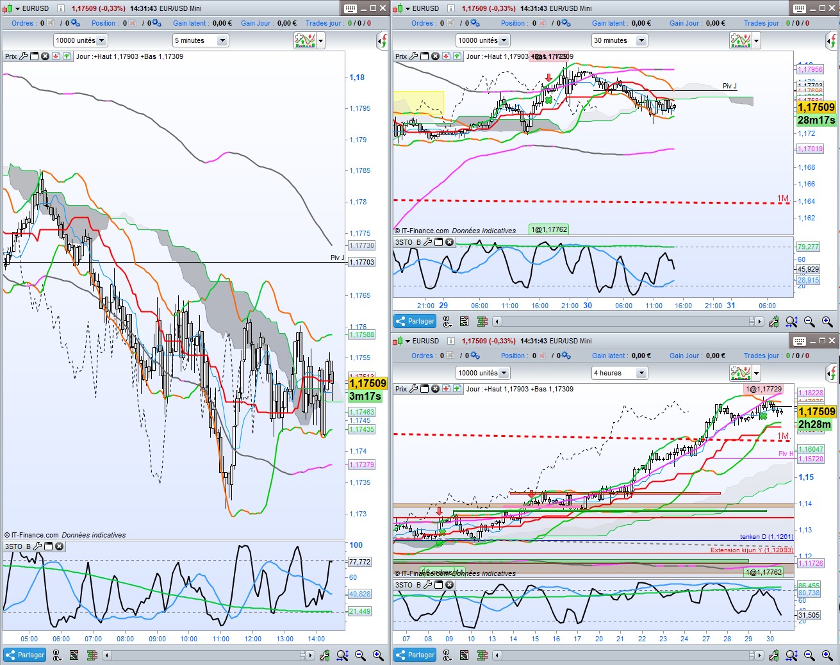
Task: Open the 4 heures timeframe dropdown
Action: [619, 373]
